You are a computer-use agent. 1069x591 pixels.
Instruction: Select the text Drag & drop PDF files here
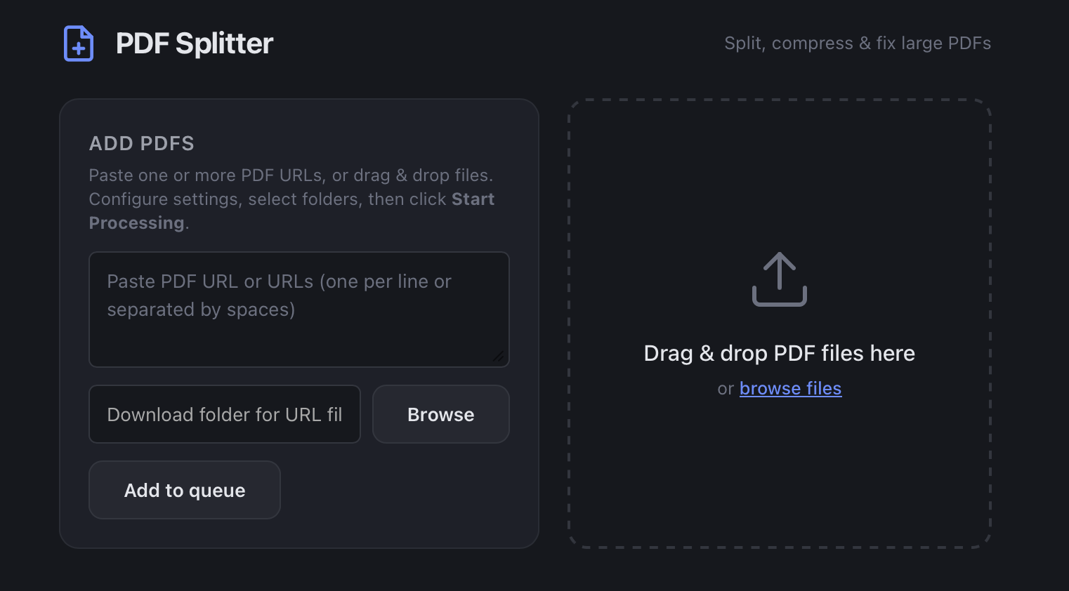pyautogui.click(x=779, y=353)
